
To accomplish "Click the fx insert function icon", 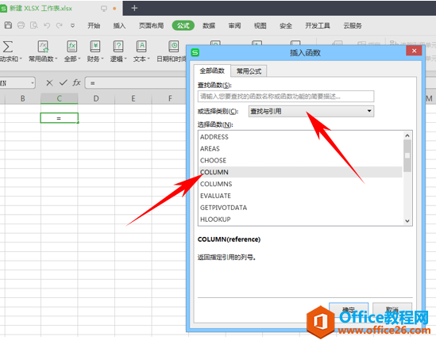I will click(x=76, y=82).
